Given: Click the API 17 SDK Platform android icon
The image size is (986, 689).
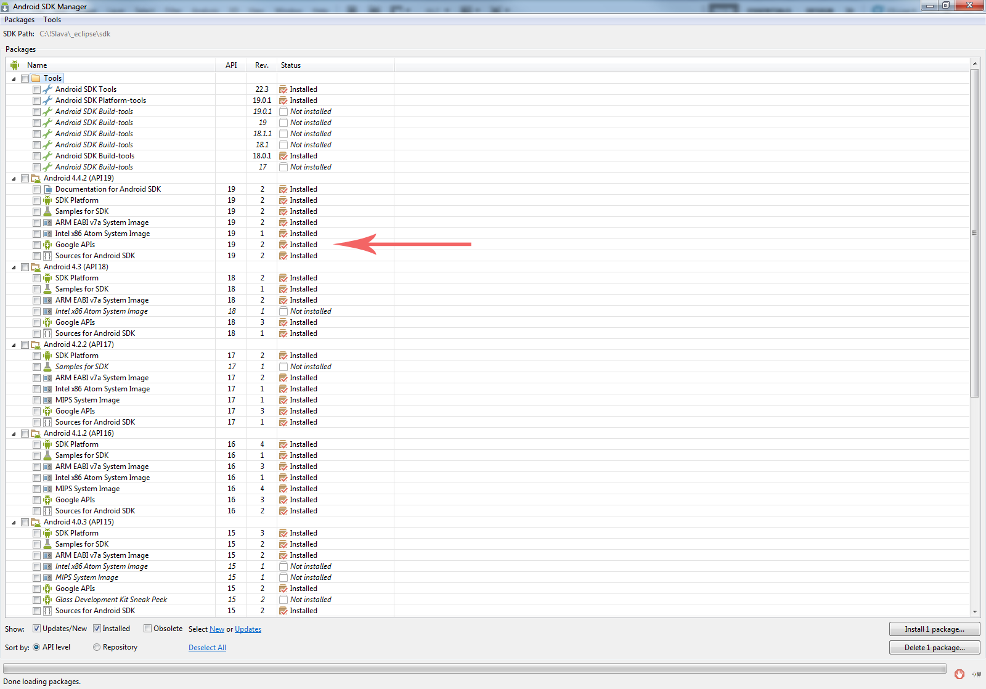Looking at the screenshot, I should coord(47,356).
